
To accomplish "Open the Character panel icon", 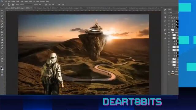I will [x=165, y=38].
